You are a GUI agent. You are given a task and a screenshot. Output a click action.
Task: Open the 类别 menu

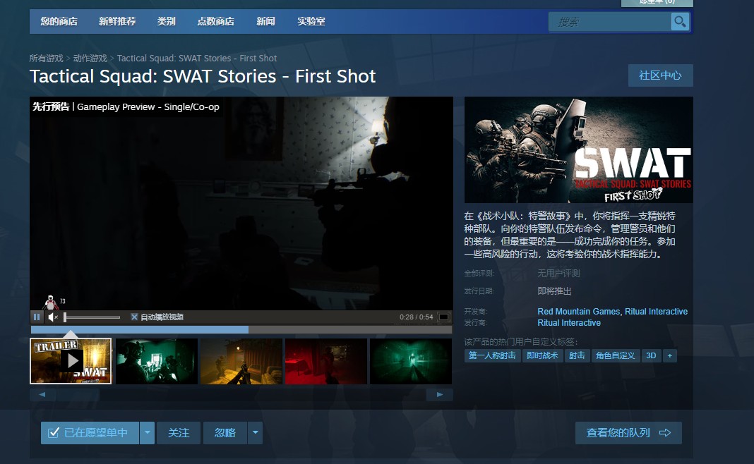pos(167,22)
